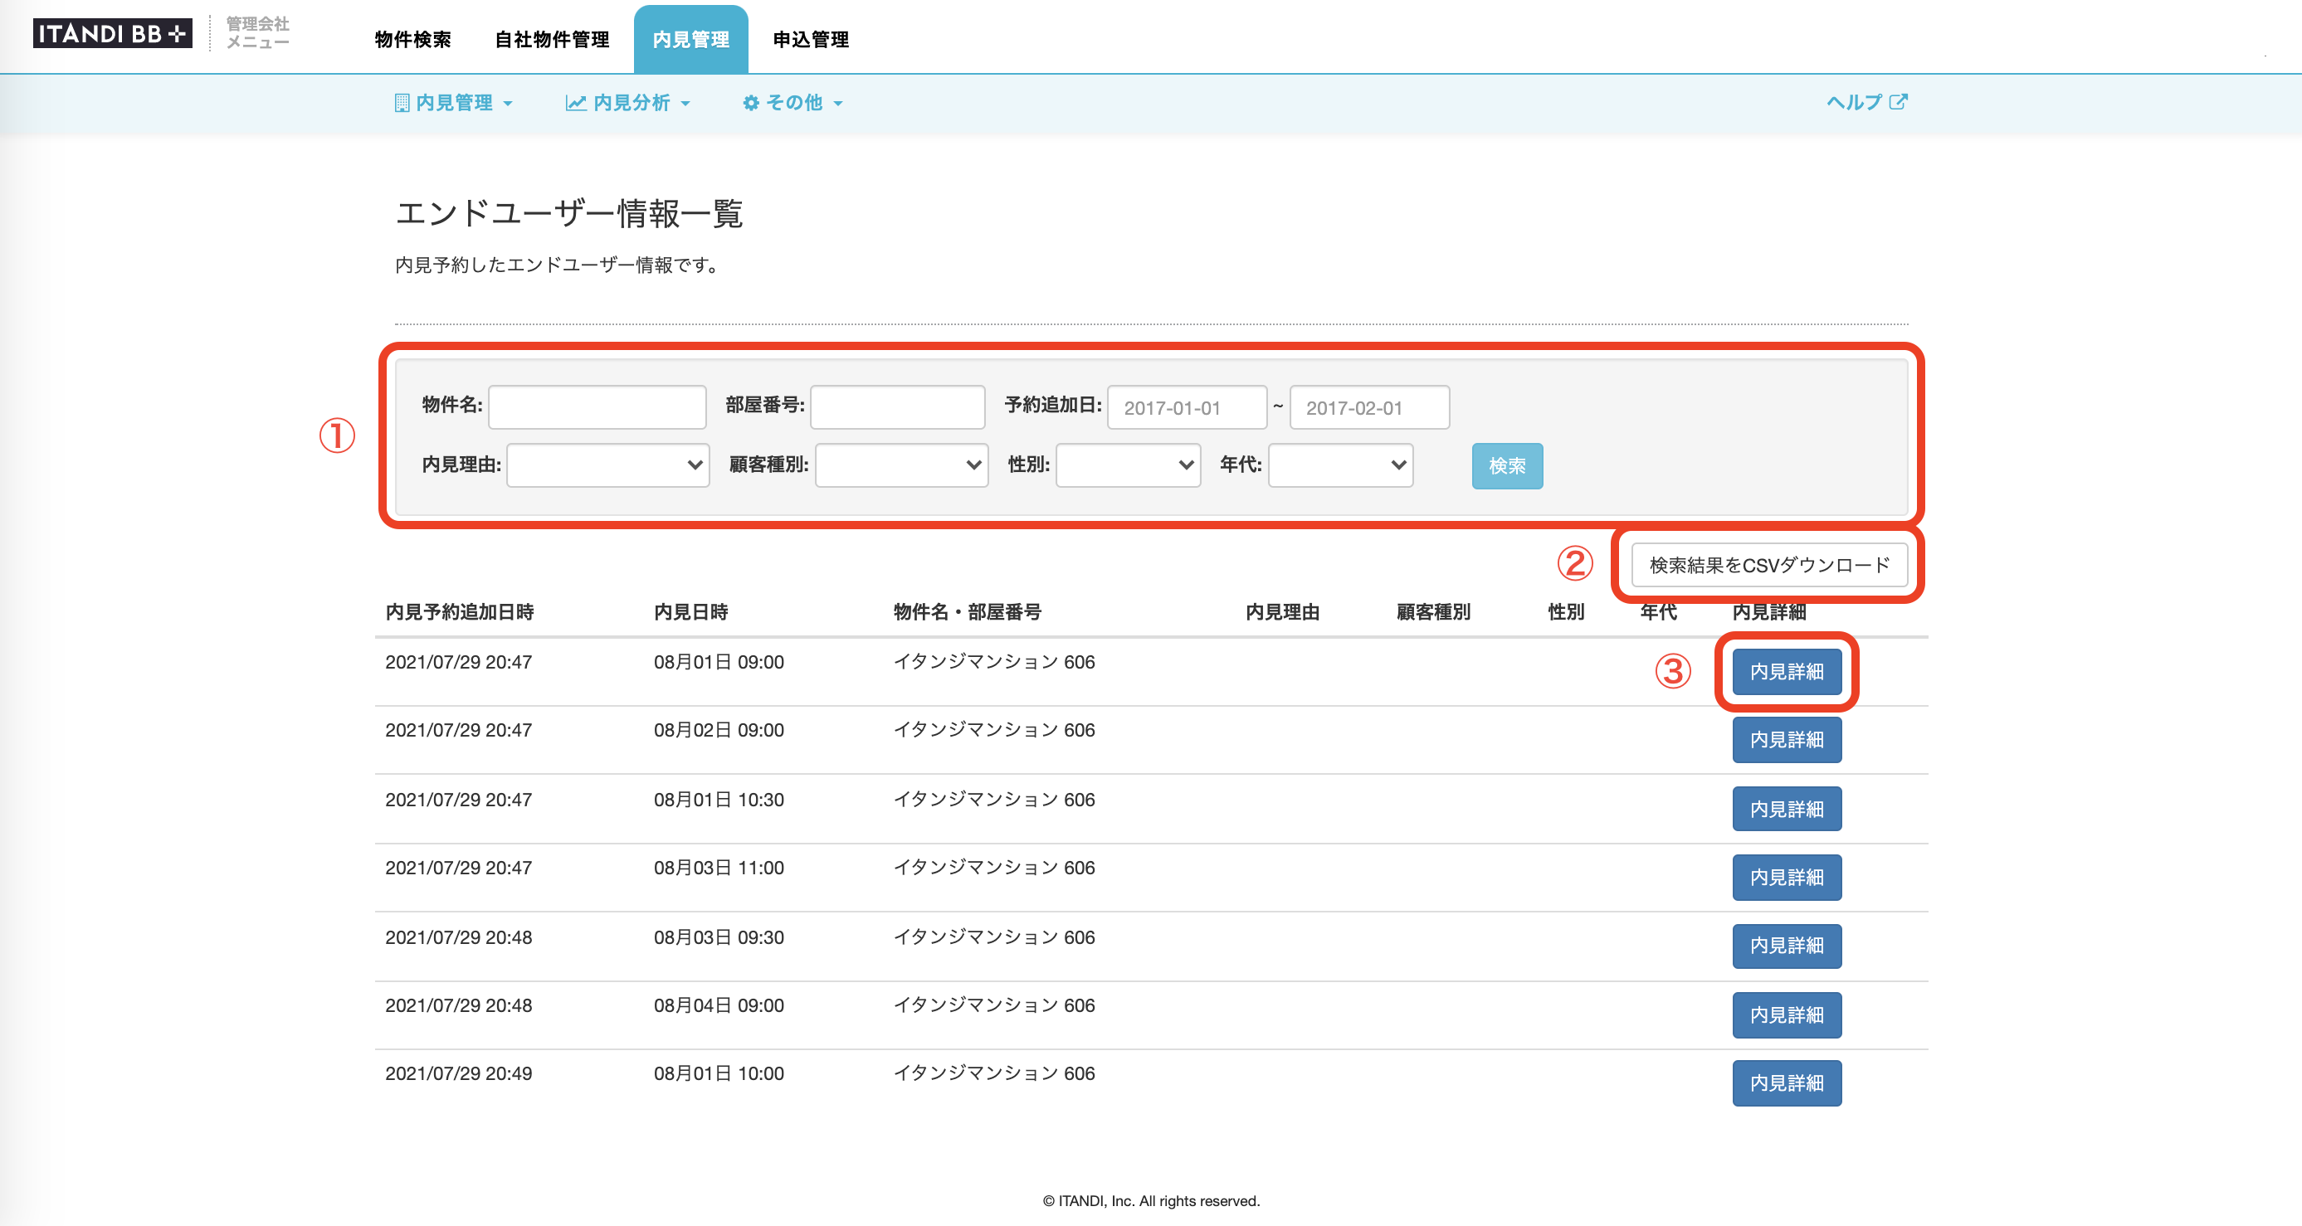Viewport: 2302px width, 1226px height.
Task: Focus the 物件名 input field
Action: coord(597,407)
